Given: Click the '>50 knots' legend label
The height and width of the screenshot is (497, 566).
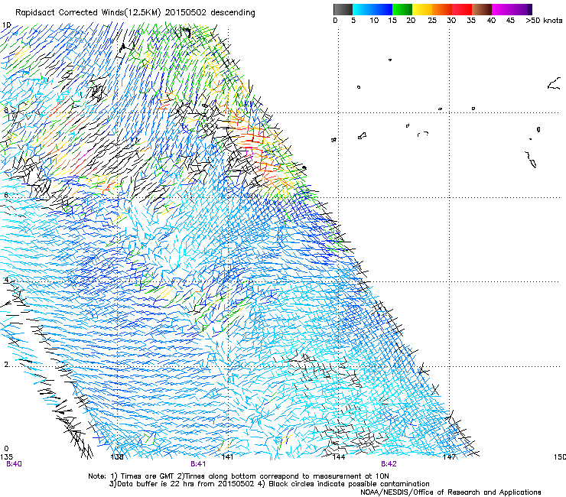Looking at the screenshot, I should [544, 21].
